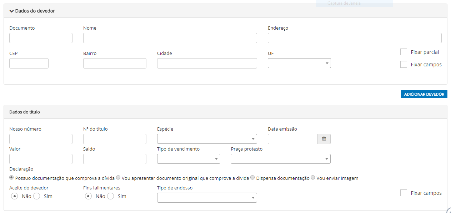Open the UF dropdown
The width and height of the screenshot is (451, 213).
tap(299, 63)
